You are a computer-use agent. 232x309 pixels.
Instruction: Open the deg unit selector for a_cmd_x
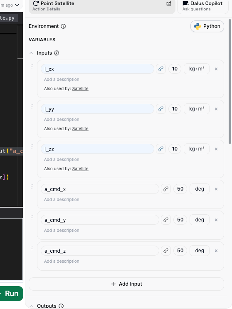tap(200, 189)
